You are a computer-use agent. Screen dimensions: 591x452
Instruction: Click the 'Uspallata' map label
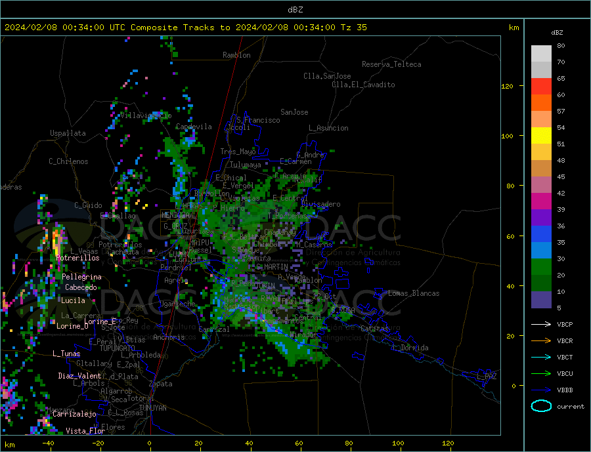click(x=68, y=133)
